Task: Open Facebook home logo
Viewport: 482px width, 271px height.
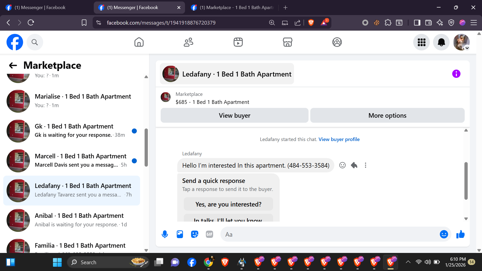Action: [x=15, y=42]
